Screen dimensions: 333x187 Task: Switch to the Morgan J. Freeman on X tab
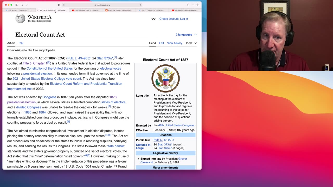19,10
